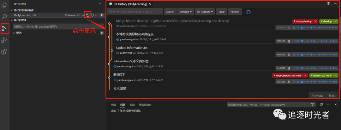Close the Git History tab
341x130 pixels.
click(150, 4)
